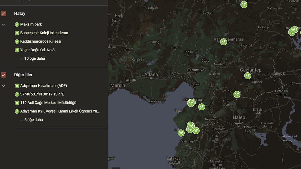Collapse the Diğer İller list chevron
The width and height of the screenshot is (301, 169).
(x=4, y=86)
